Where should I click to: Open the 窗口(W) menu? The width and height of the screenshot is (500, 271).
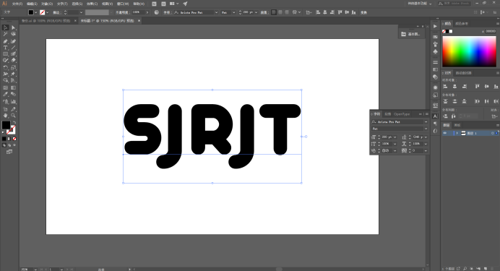point(123,4)
